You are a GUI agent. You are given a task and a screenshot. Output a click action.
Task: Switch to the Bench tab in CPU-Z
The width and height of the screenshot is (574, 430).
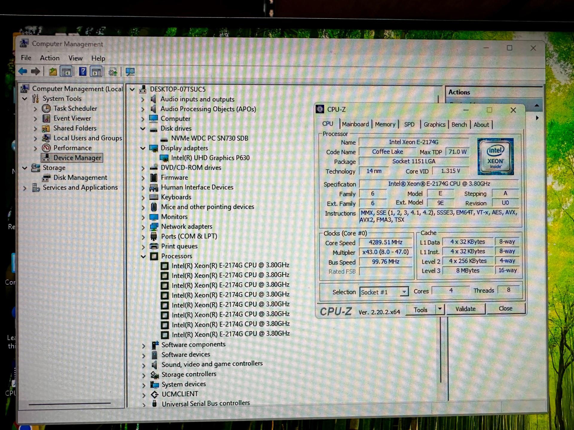pyautogui.click(x=459, y=125)
